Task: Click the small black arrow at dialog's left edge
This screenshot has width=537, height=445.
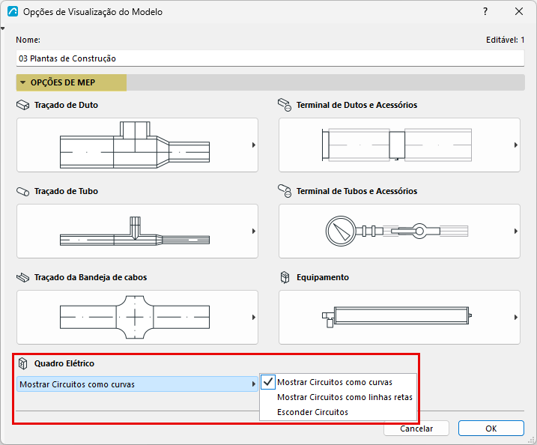Action: (2, 28)
